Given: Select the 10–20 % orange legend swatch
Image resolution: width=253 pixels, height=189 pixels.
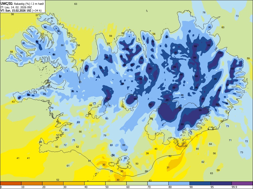Looking at the screenshot, I should pos(32,183).
